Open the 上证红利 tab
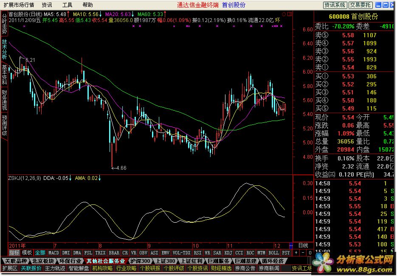Viewport: 397px width, 276px height. [x=191, y=261]
